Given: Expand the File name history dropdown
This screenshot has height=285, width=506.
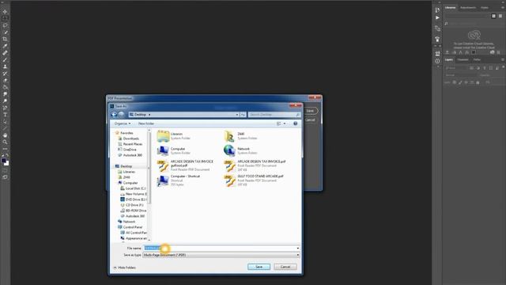Looking at the screenshot, I should coord(297,248).
